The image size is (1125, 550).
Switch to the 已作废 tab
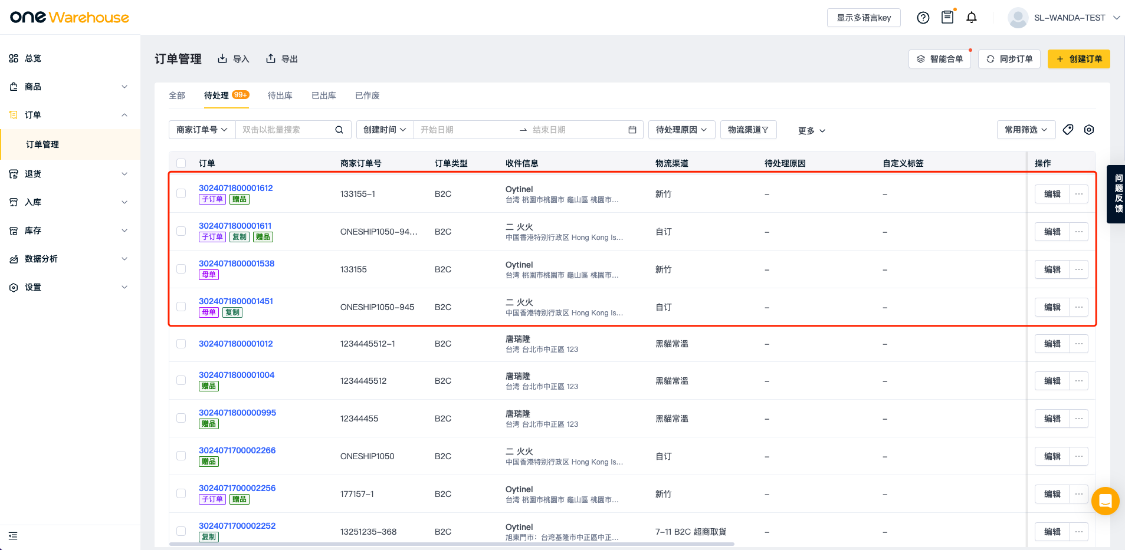pyautogui.click(x=367, y=95)
